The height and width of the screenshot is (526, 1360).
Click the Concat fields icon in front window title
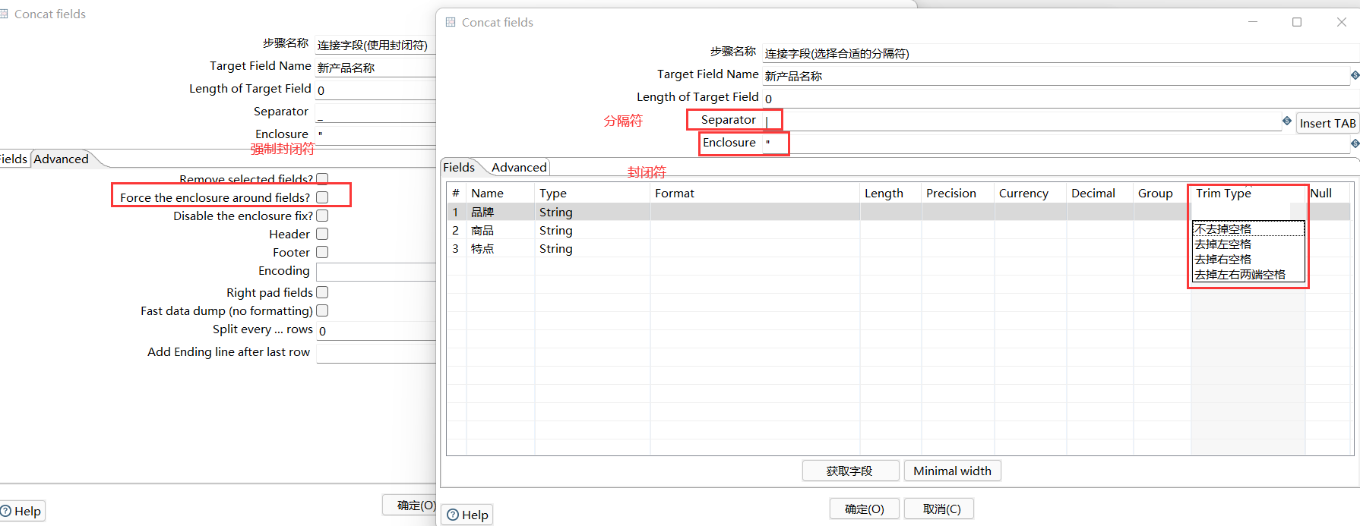tap(451, 22)
